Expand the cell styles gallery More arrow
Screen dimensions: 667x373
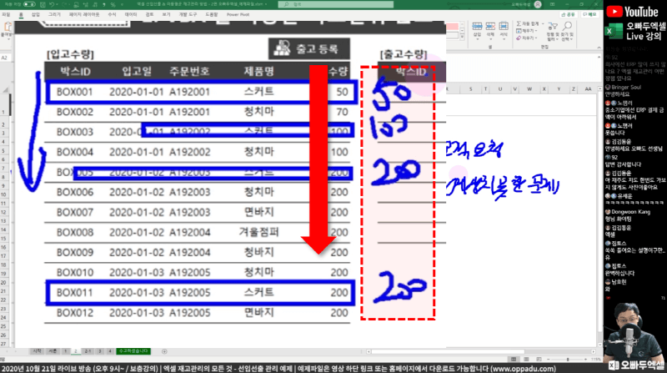463,38
